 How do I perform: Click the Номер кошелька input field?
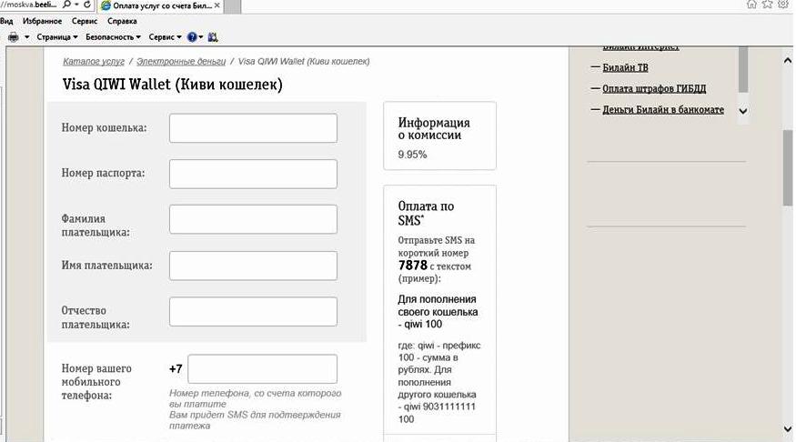coord(253,128)
